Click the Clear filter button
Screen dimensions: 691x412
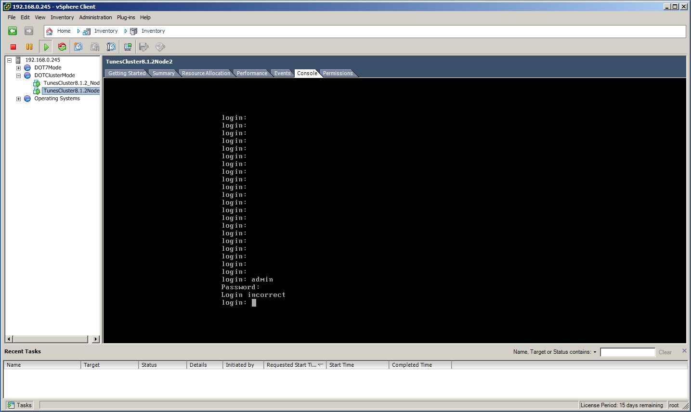click(665, 352)
